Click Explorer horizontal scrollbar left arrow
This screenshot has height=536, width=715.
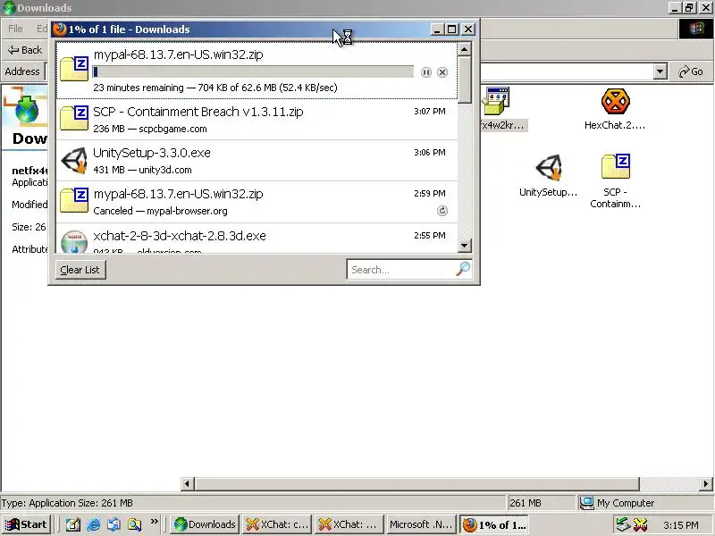(187, 483)
